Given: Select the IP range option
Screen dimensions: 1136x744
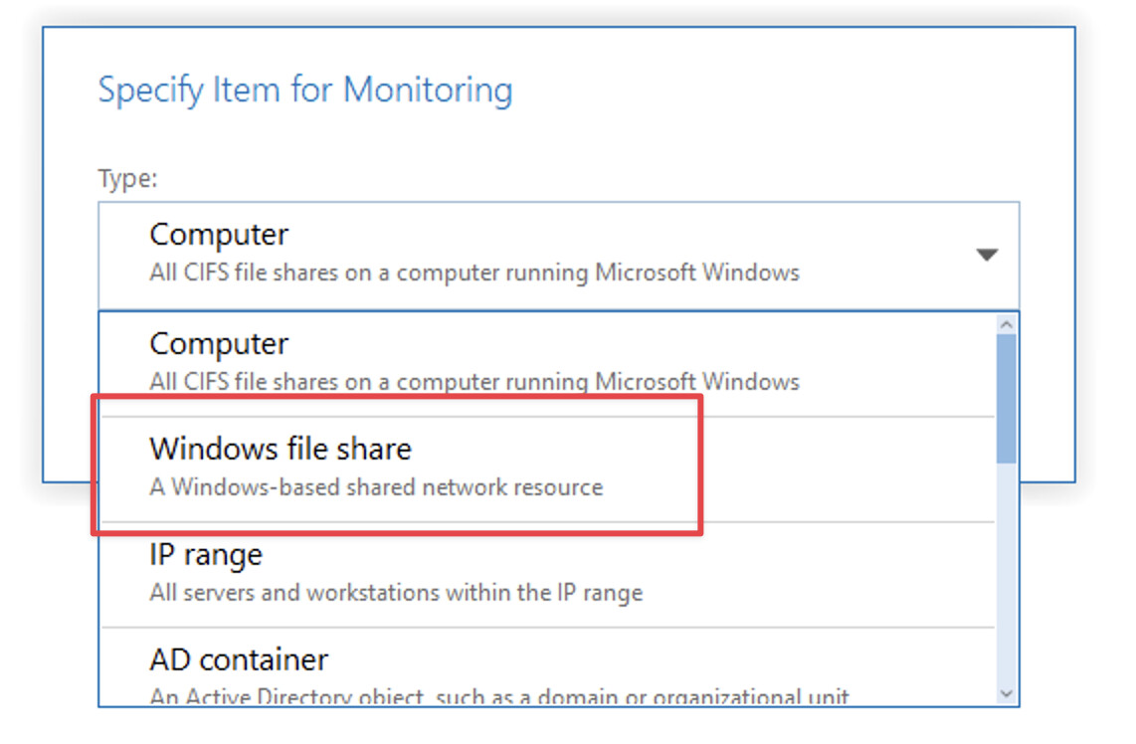Looking at the screenshot, I should tap(206, 555).
